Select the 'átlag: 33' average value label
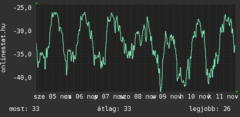 pyautogui.click(x=114, y=109)
